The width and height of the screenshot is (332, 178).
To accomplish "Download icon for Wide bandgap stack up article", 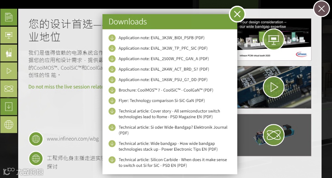I will pos(112,144).
